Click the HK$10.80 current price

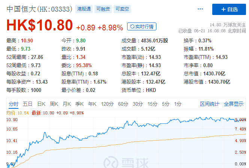coord(39,25)
